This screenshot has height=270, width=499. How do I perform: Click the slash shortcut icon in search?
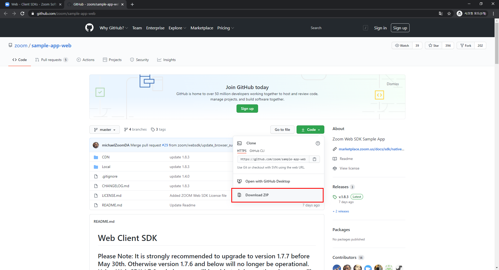point(365,28)
